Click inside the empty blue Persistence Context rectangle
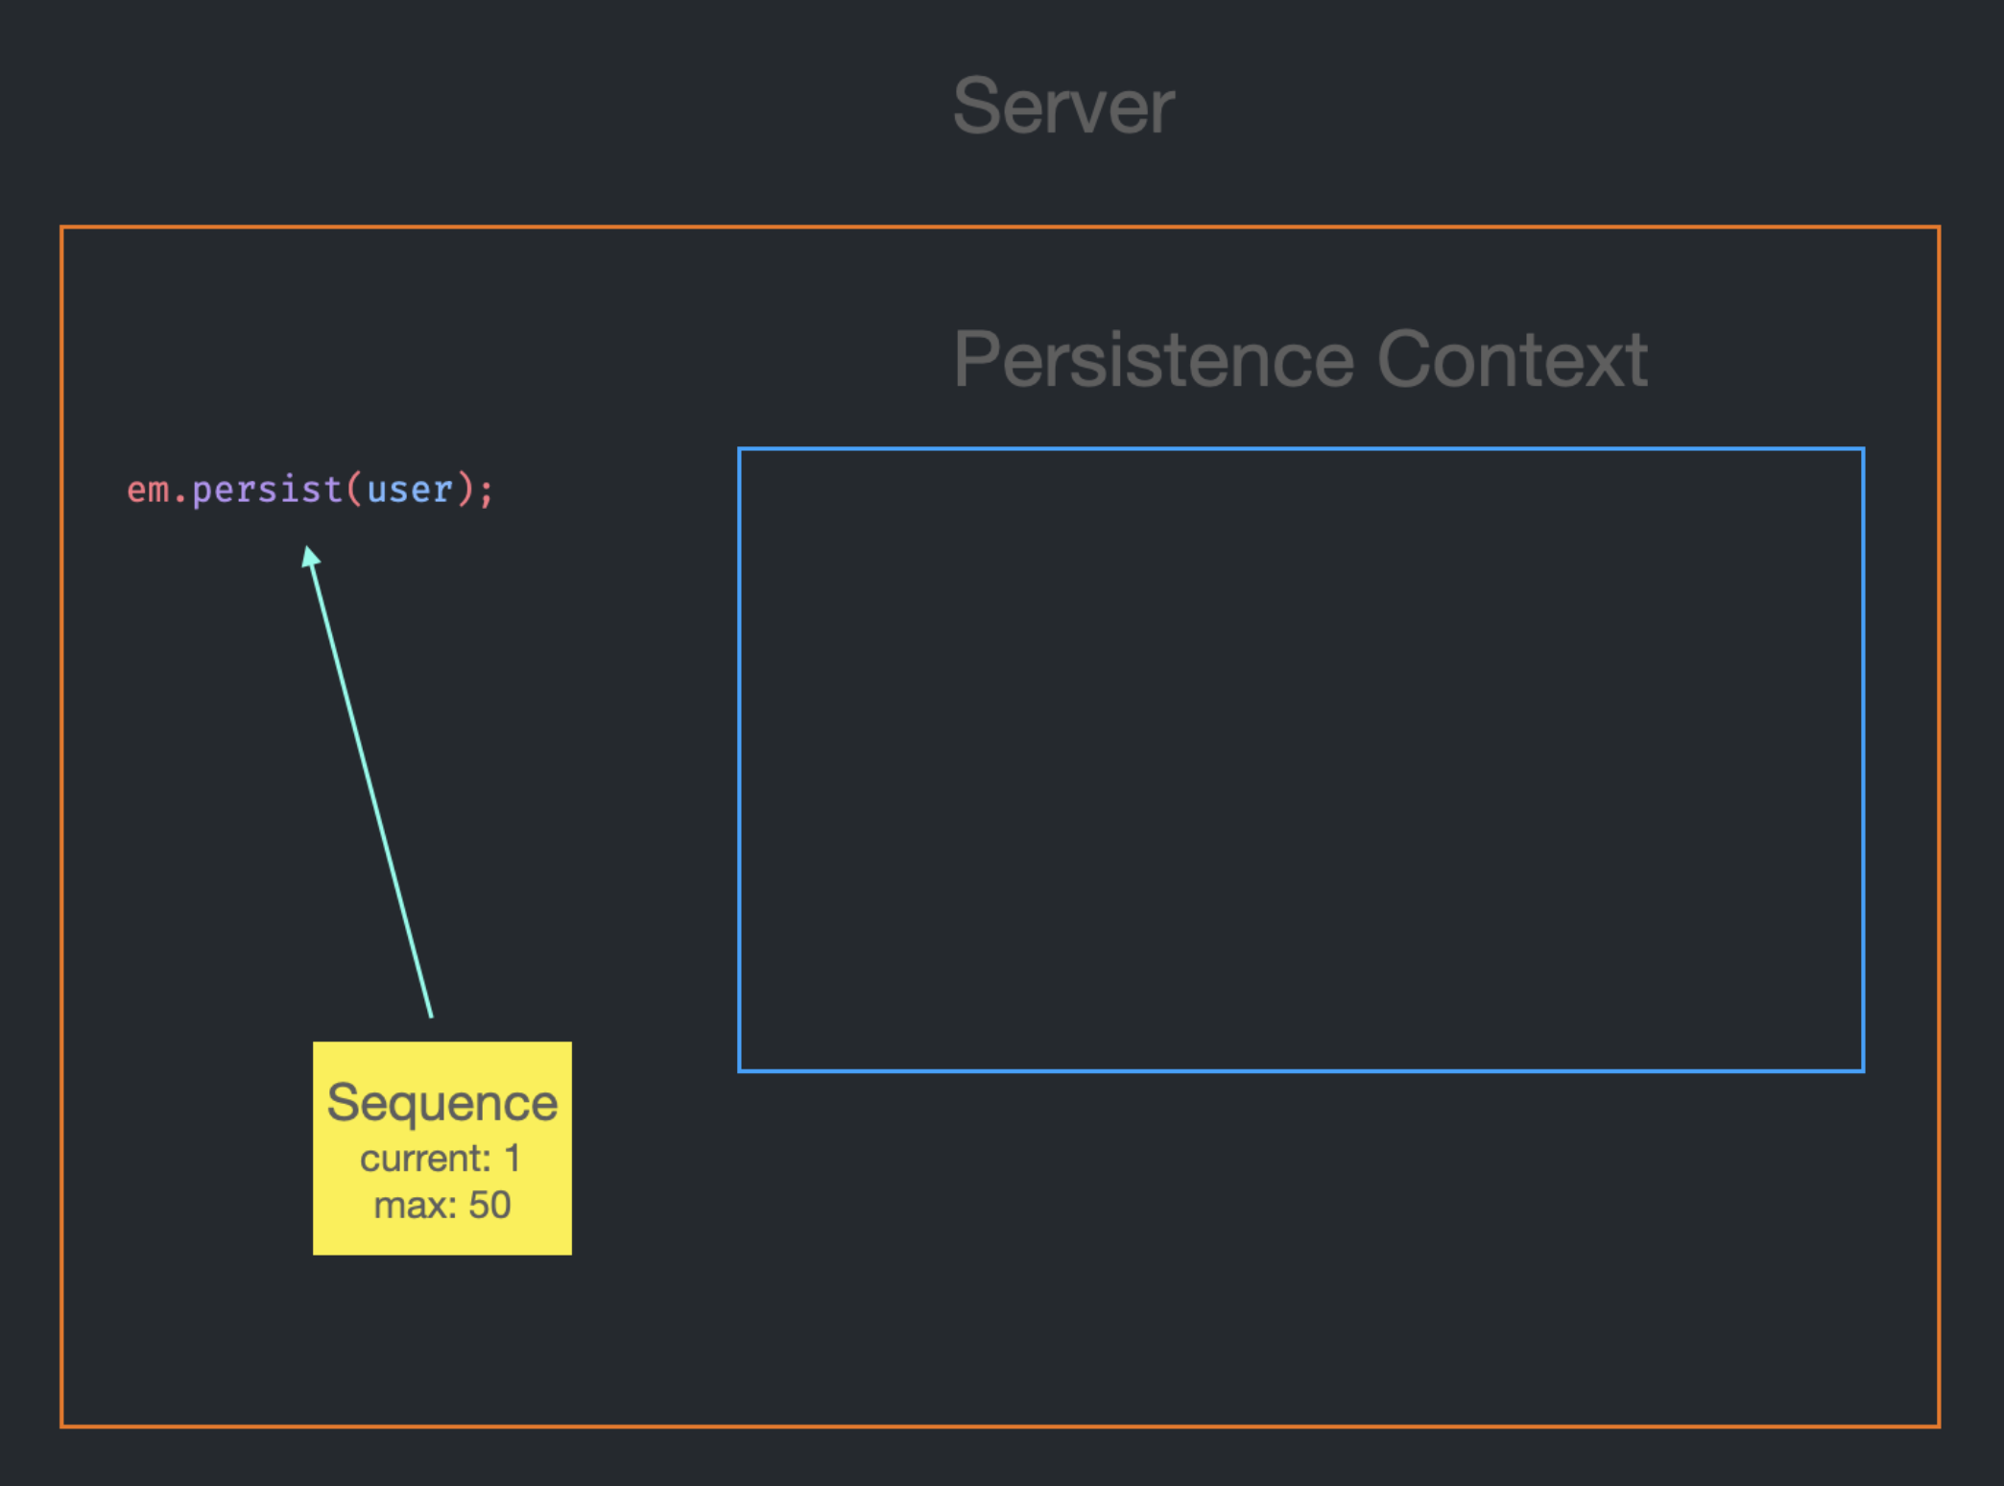This screenshot has width=2004, height=1486. pyautogui.click(x=1300, y=758)
